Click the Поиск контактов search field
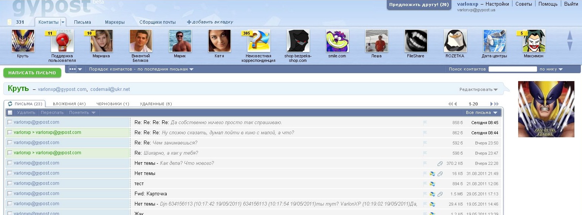Image resolution: width=582 pixels, height=215 pixels. 512,69
